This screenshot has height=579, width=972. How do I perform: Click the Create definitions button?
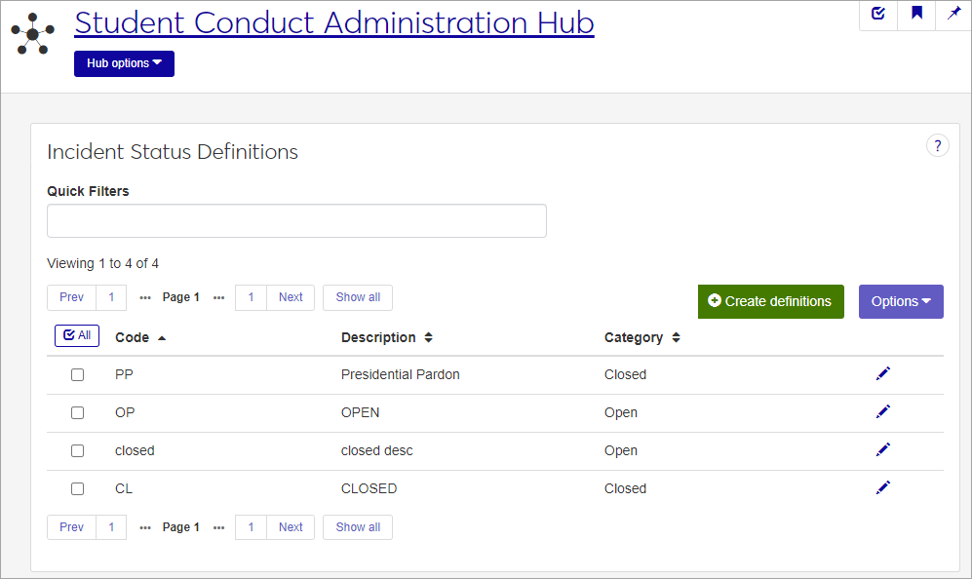point(770,301)
